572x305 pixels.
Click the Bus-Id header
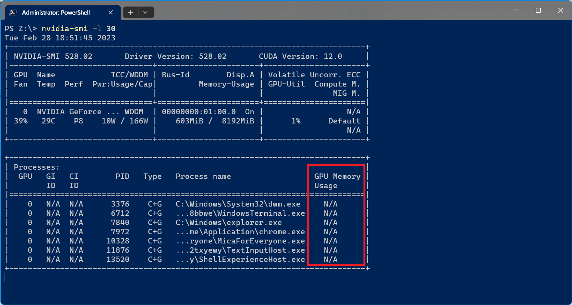(x=176, y=75)
